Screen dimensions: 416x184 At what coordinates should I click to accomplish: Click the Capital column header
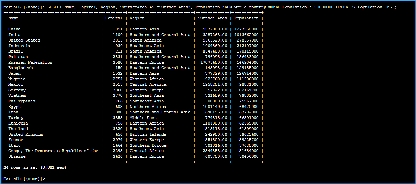coord(114,18)
